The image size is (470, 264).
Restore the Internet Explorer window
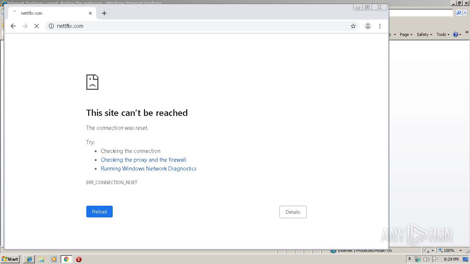point(459,3)
